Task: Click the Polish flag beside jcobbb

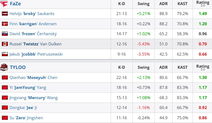Action: [5, 54]
